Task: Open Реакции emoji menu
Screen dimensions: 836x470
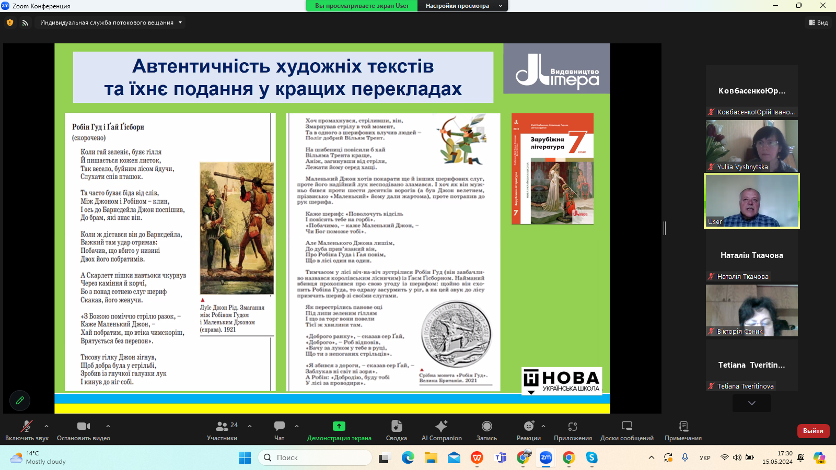Action: point(528,430)
